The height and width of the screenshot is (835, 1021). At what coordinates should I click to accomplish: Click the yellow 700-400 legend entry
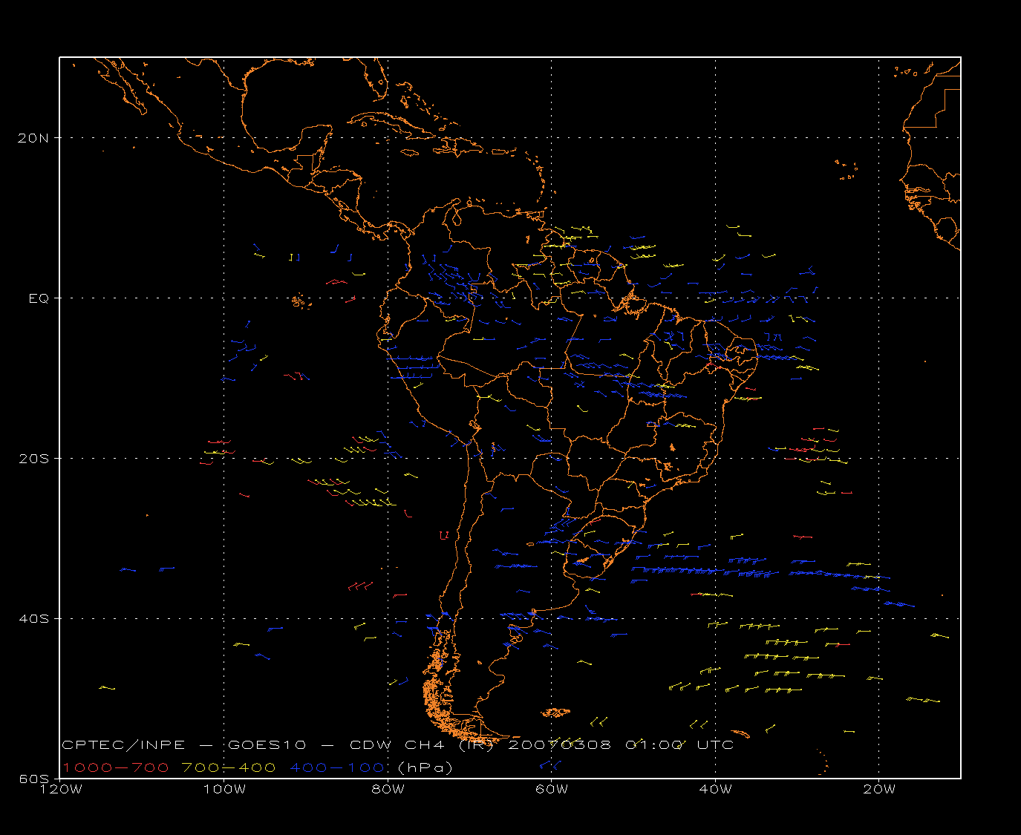point(229,767)
